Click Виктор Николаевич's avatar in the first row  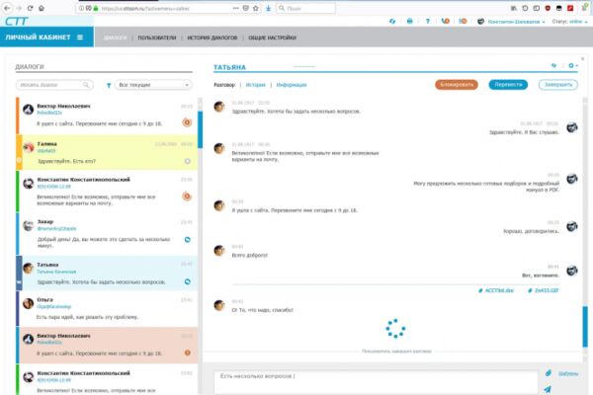pos(28,110)
